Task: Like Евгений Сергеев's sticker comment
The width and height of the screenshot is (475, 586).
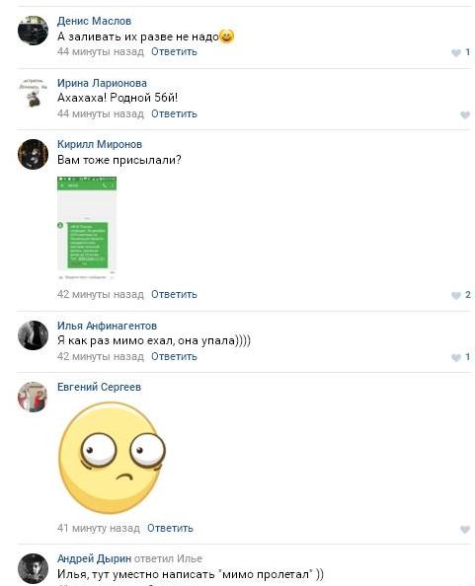Action: point(465,529)
